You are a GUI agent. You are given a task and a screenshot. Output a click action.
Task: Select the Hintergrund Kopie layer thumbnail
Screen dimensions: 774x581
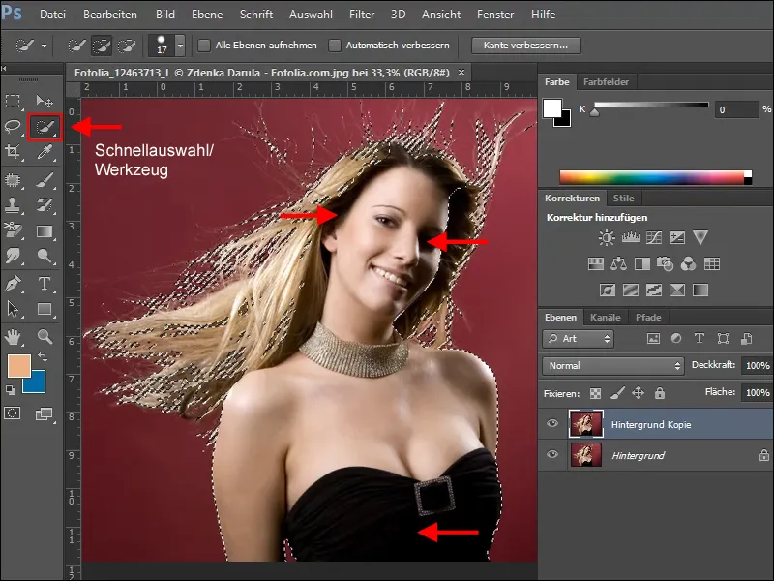586,424
